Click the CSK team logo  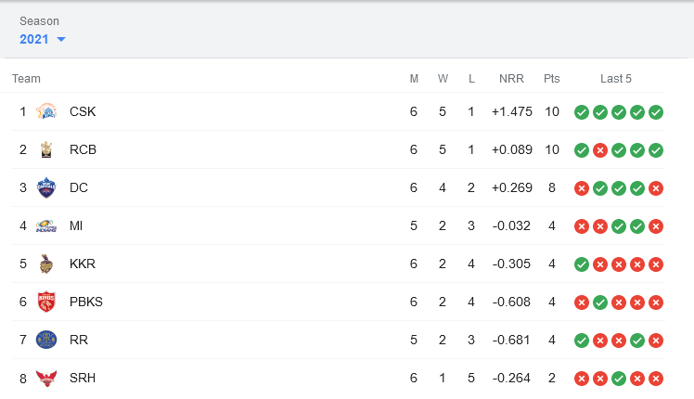pyautogui.click(x=46, y=111)
